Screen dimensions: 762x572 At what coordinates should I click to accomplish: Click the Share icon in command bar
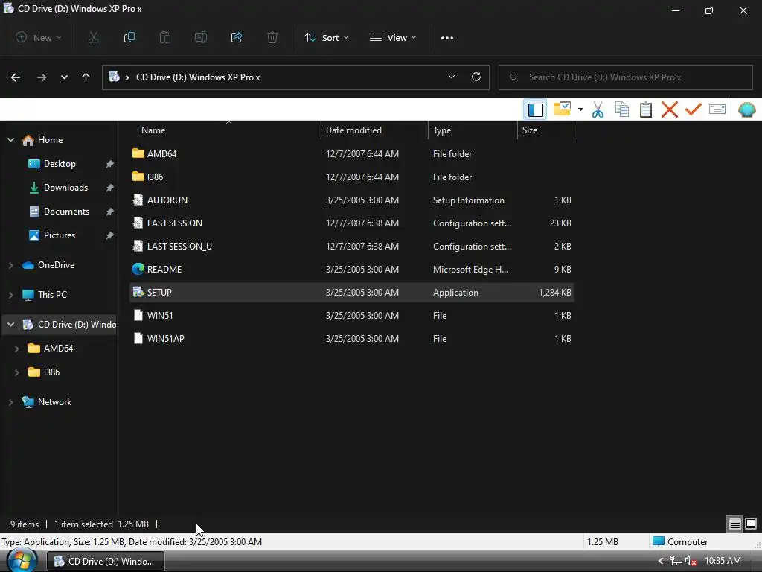237,37
